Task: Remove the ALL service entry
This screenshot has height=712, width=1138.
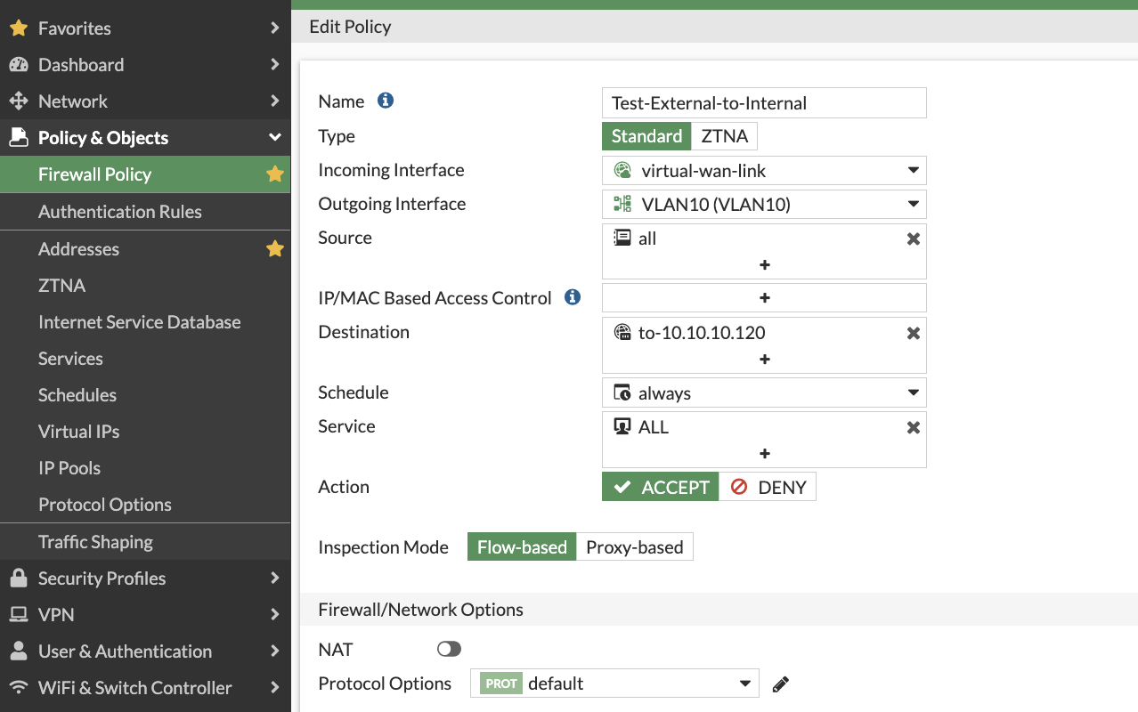Action: [x=913, y=427]
